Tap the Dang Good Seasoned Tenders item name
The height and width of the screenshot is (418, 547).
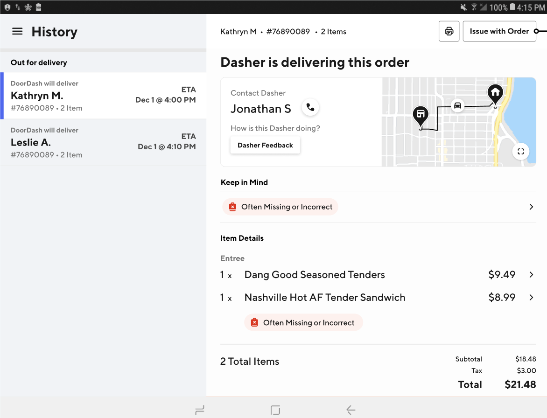[x=314, y=275]
